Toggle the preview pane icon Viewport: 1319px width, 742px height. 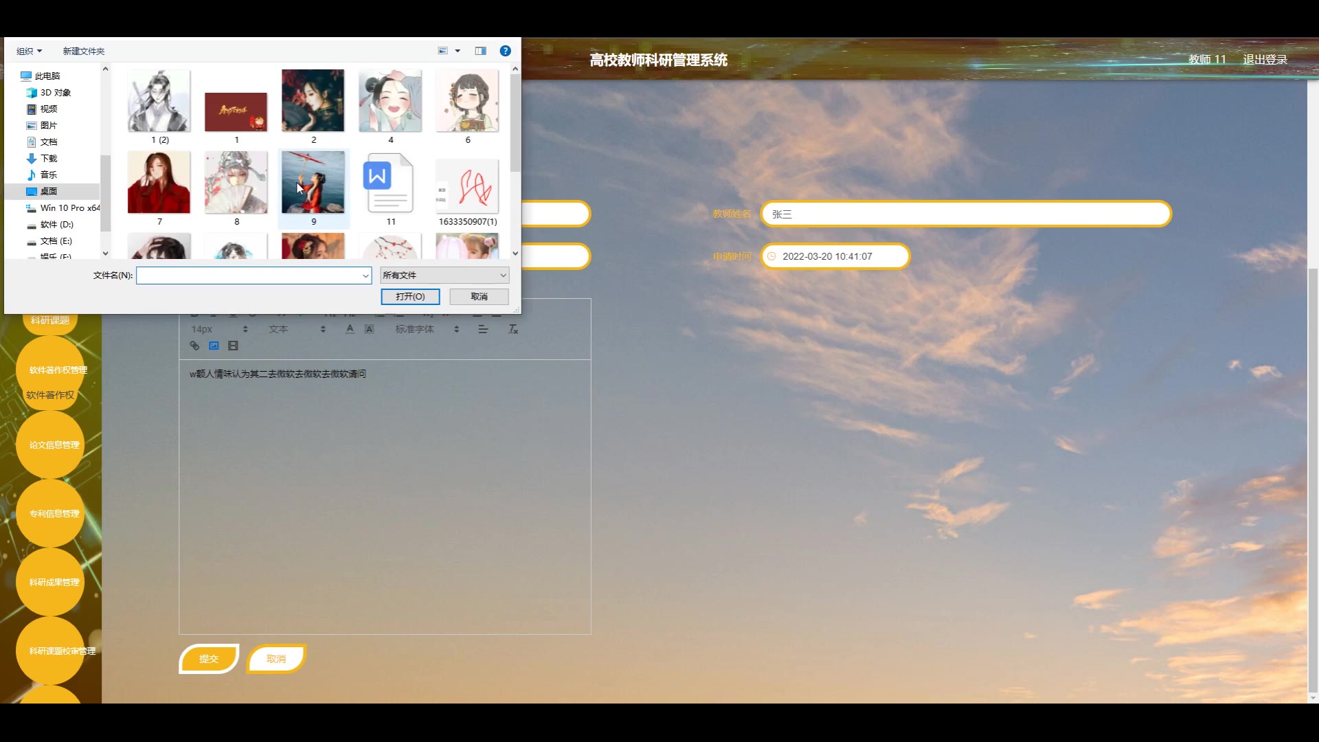click(x=481, y=51)
